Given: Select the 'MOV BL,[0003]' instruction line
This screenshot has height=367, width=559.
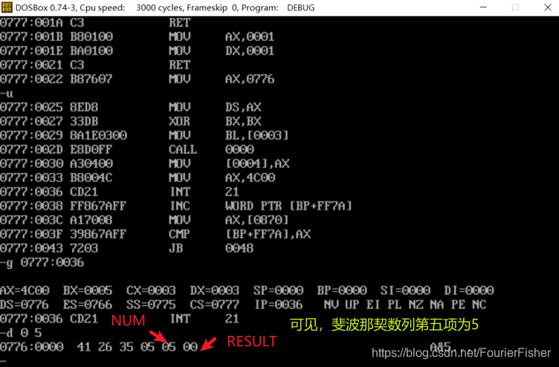Looking at the screenshot, I should 144,135.
